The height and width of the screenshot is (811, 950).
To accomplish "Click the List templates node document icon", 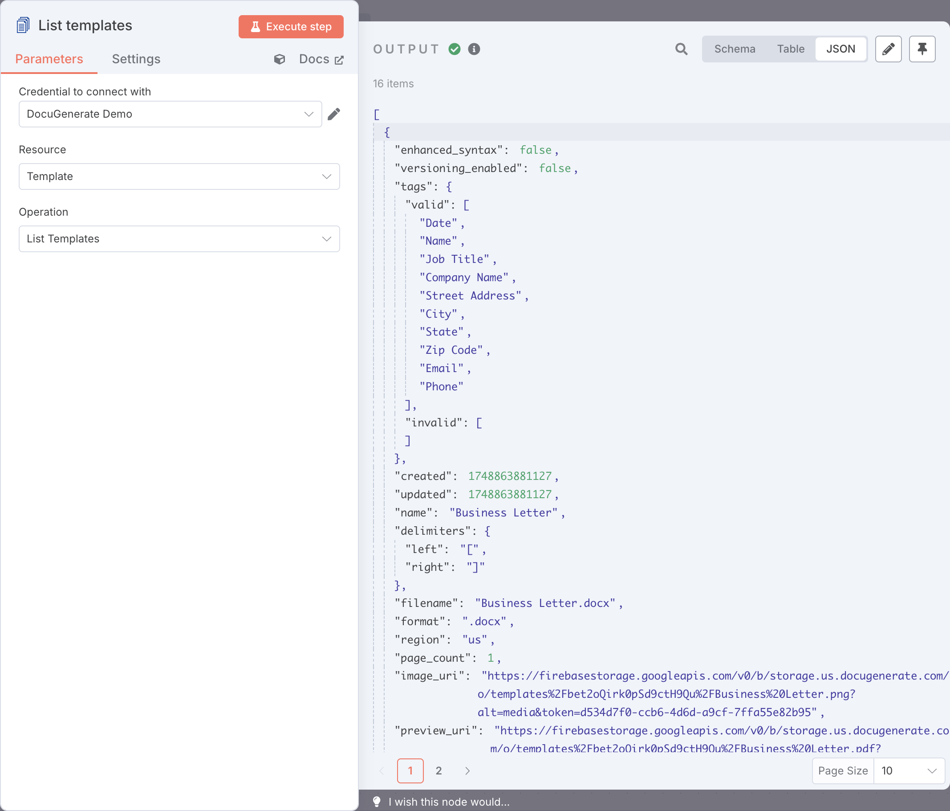I will point(23,25).
